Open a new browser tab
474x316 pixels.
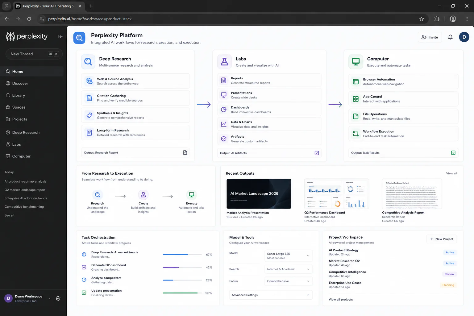(91, 6)
